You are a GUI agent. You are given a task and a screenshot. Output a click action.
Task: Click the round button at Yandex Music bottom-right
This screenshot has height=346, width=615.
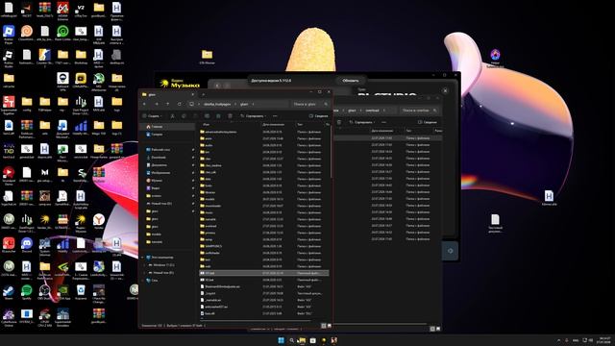[451, 250]
